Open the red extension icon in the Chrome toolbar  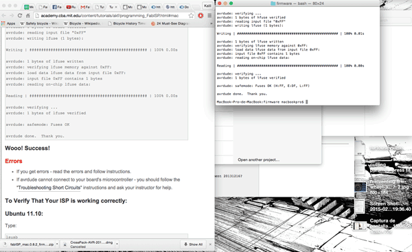coord(201,16)
